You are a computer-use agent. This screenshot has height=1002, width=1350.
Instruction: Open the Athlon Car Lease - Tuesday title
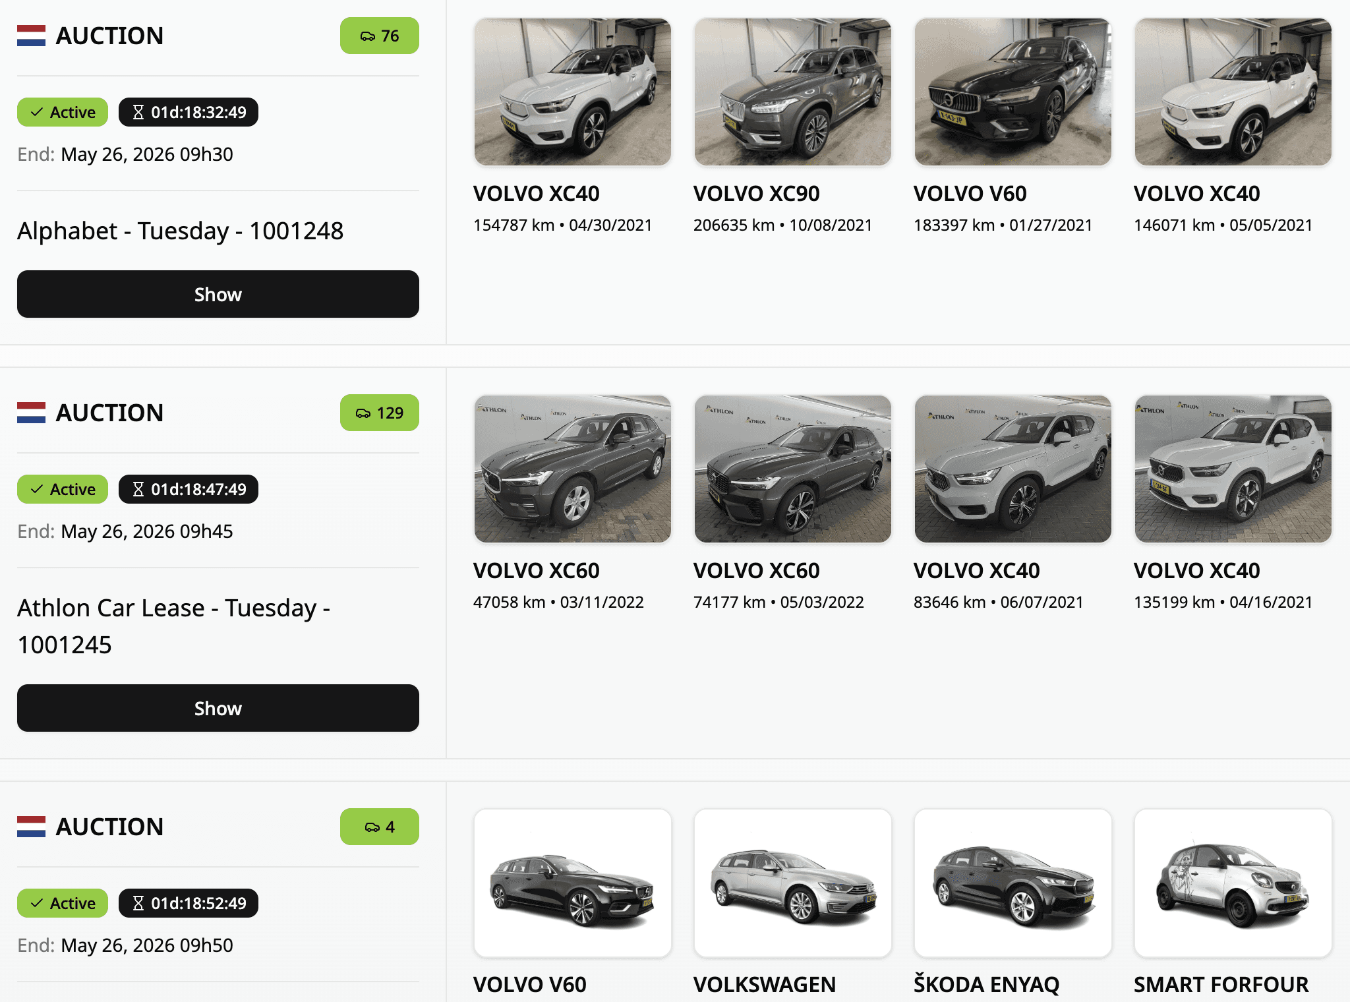coord(174,626)
